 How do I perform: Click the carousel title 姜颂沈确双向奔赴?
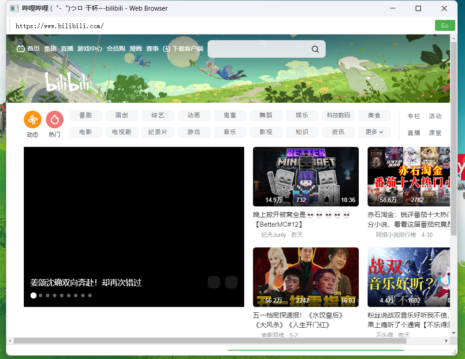(x=86, y=282)
